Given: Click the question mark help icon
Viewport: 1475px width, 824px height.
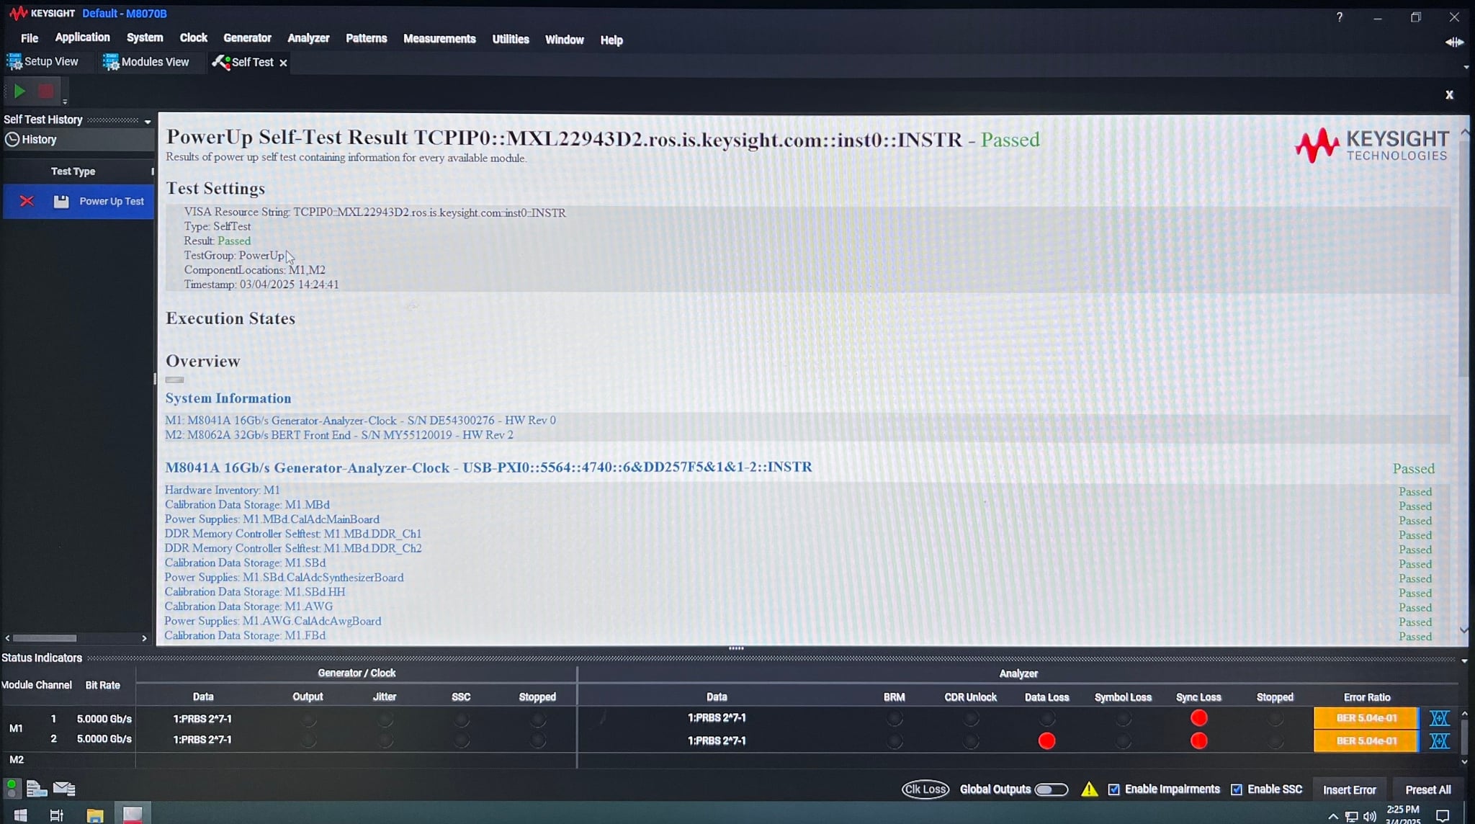Looking at the screenshot, I should (1339, 17).
